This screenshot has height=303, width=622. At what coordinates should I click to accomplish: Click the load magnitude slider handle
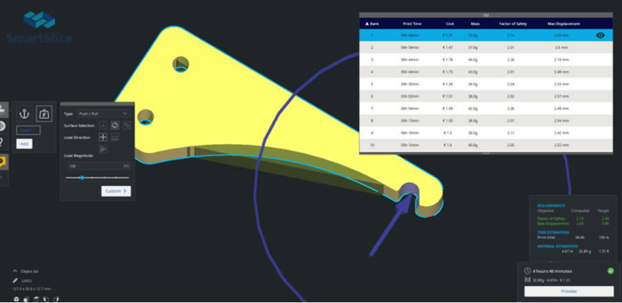(x=82, y=178)
